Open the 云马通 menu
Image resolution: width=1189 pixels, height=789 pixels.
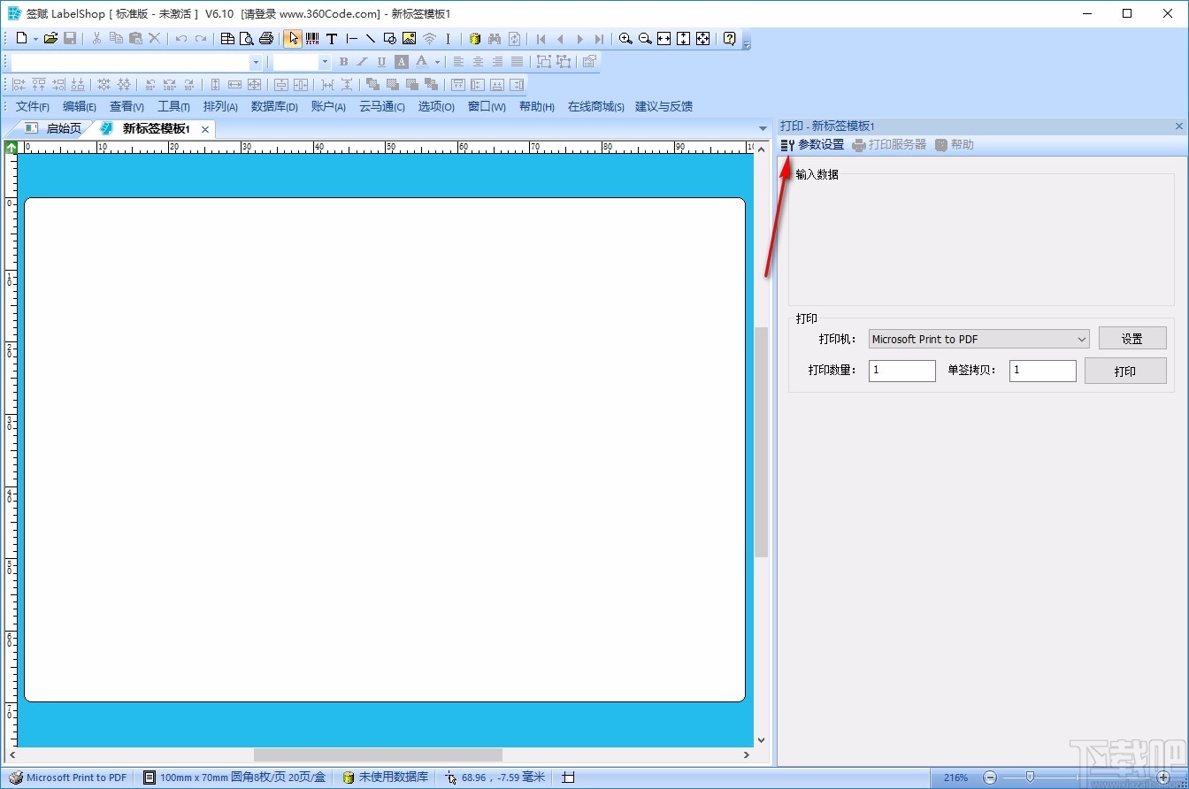point(382,107)
